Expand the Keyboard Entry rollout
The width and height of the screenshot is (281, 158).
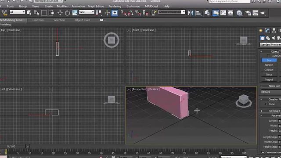coord(261,111)
